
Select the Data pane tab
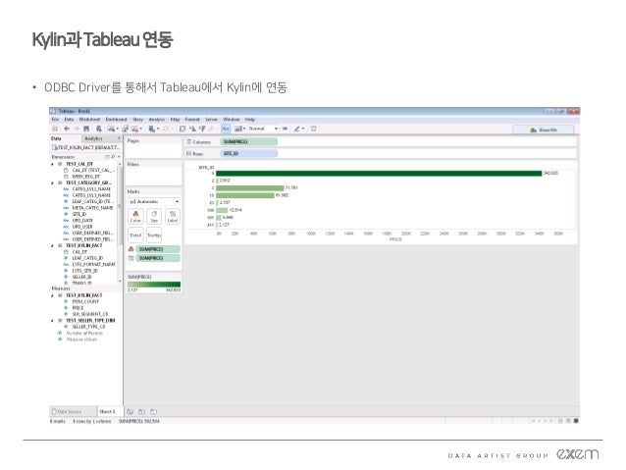click(x=56, y=138)
